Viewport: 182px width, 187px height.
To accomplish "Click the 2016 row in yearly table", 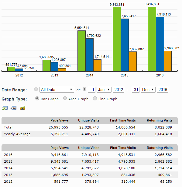I will (x=90, y=155).
